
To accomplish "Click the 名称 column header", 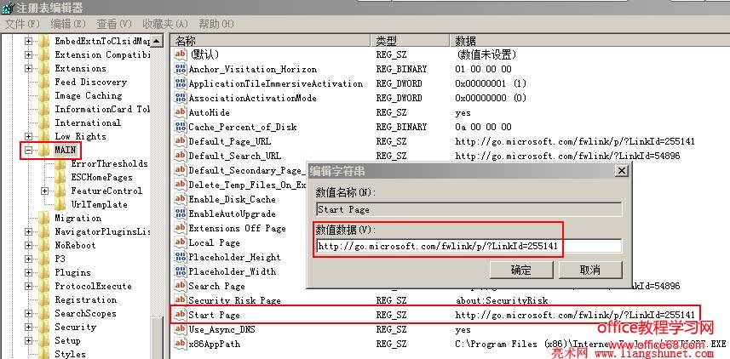I will (271, 41).
